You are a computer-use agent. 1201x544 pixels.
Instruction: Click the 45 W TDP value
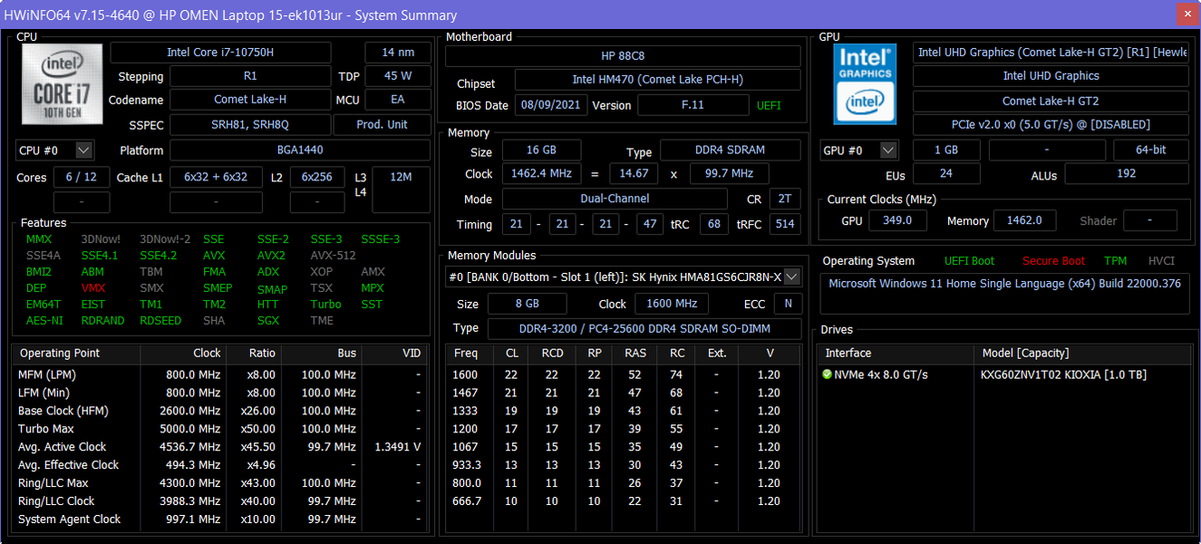[x=398, y=76]
